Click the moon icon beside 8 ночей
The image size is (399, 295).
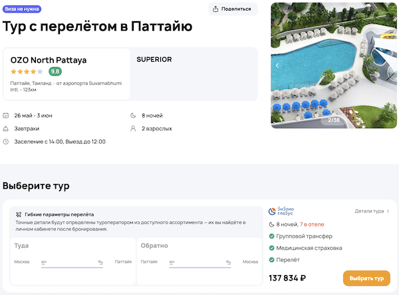tap(134, 116)
